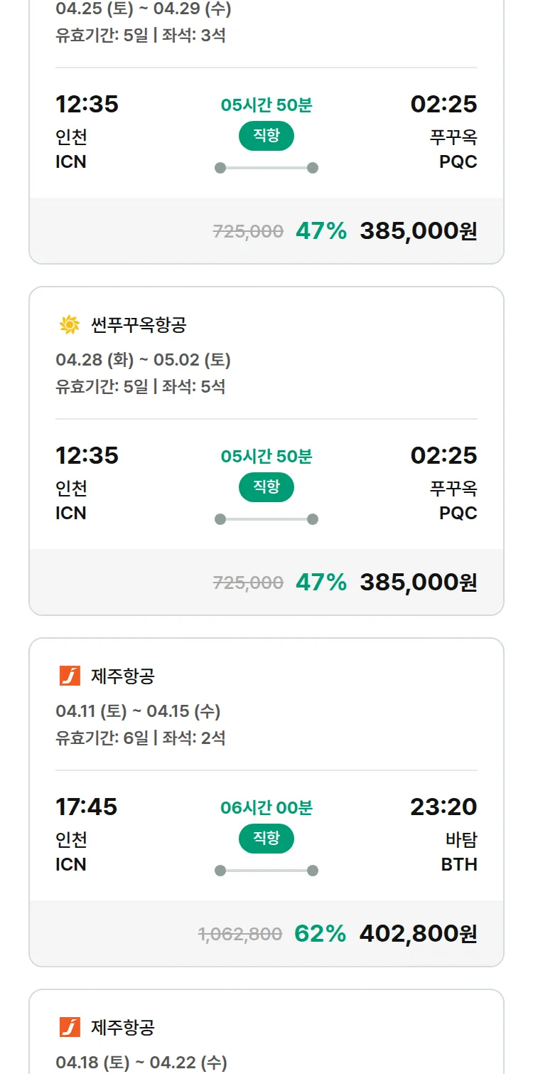533x1074 pixels.
Task: Click the route line under 06시간 00분
Action: (x=266, y=871)
